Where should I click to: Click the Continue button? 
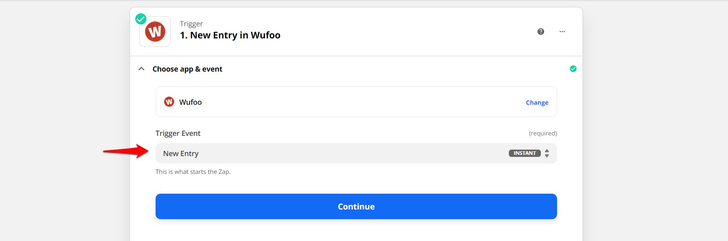tap(356, 207)
